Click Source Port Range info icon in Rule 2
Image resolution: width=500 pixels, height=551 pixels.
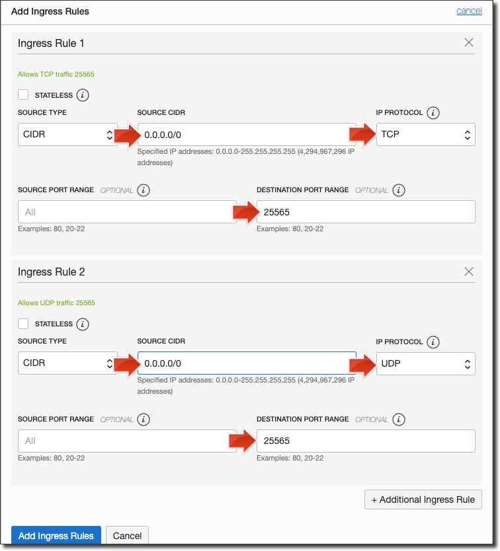pos(144,420)
